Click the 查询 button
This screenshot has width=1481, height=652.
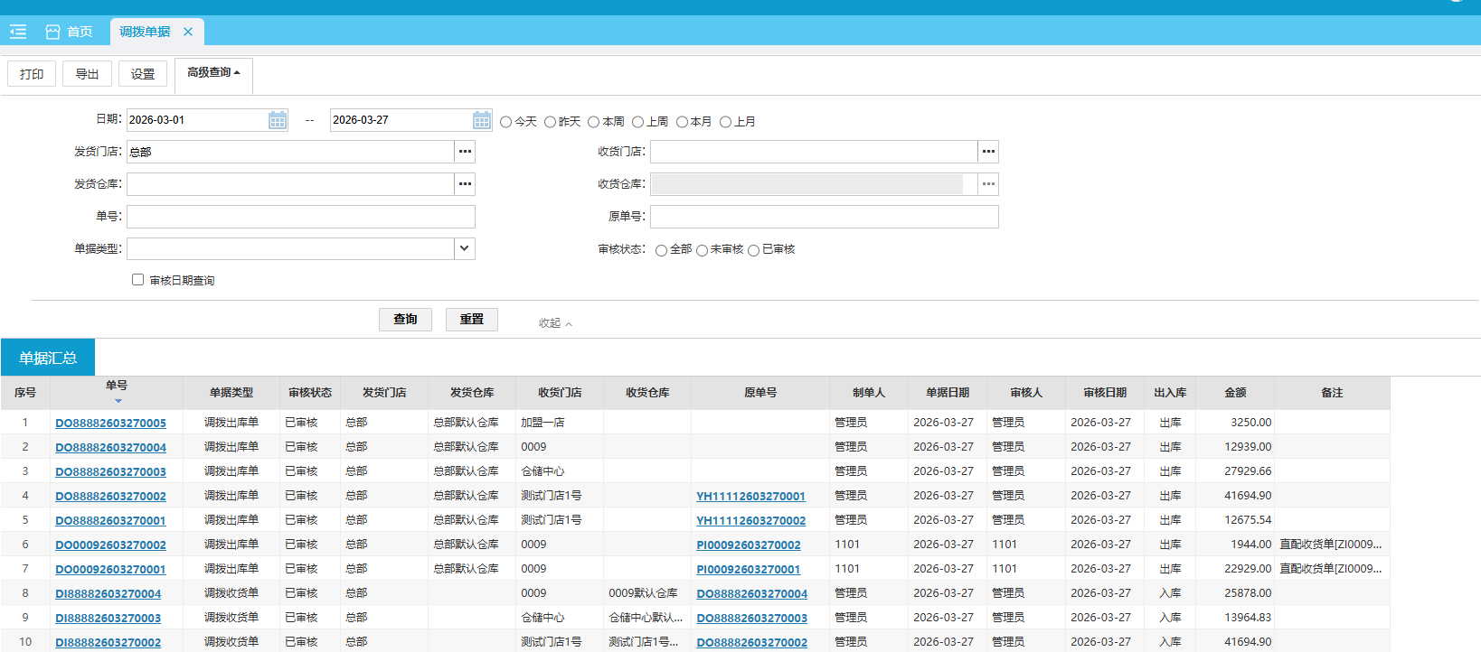pos(405,320)
